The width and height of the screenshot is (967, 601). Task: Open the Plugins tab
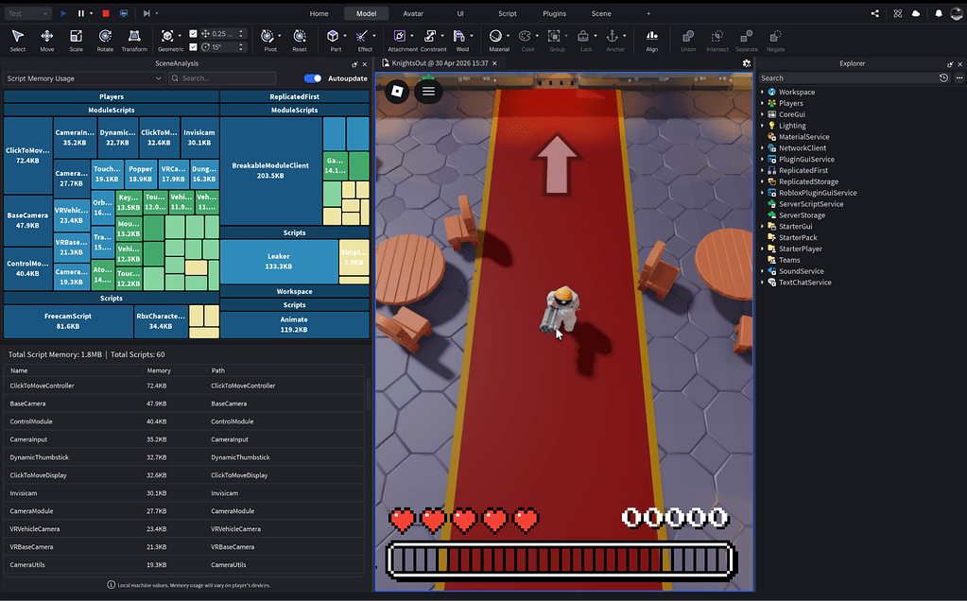pyautogui.click(x=555, y=13)
